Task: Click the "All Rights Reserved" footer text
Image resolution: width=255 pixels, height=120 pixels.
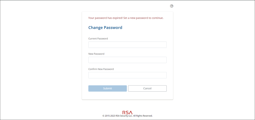Action: pos(143,116)
